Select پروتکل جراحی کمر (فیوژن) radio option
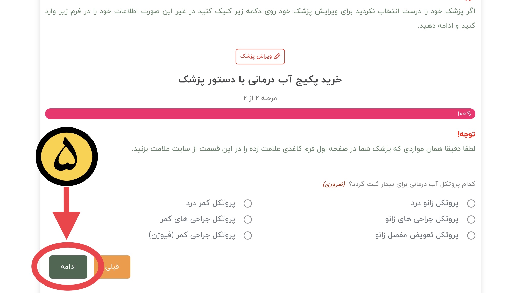 click(x=248, y=236)
